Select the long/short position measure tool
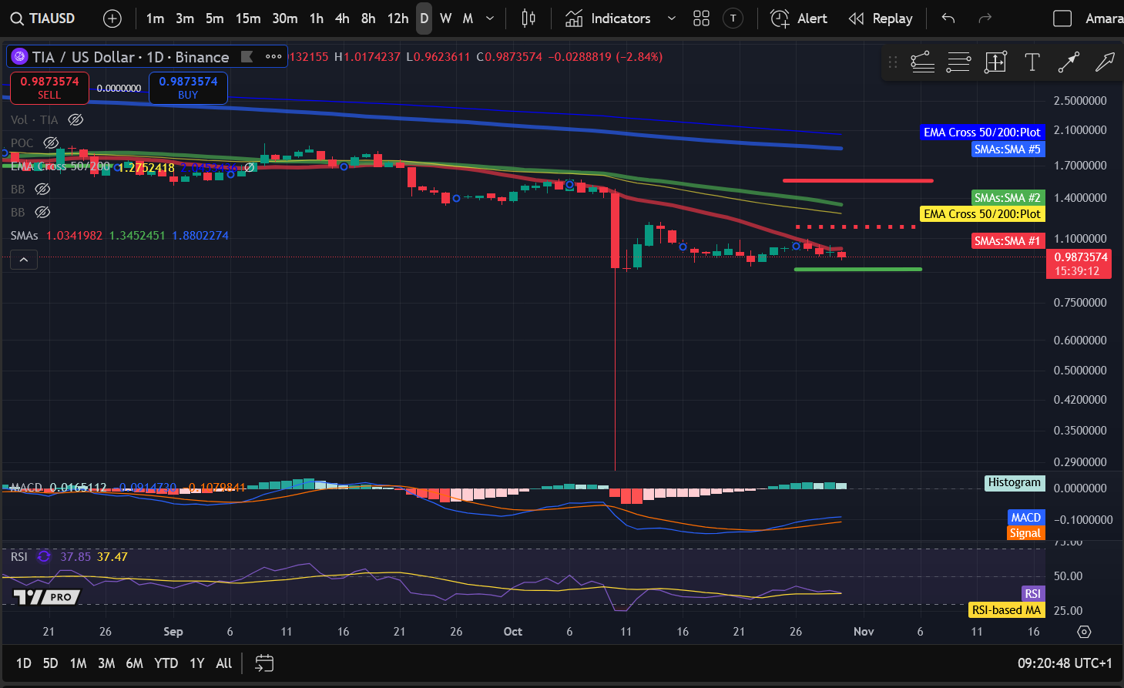 (x=995, y=62)
